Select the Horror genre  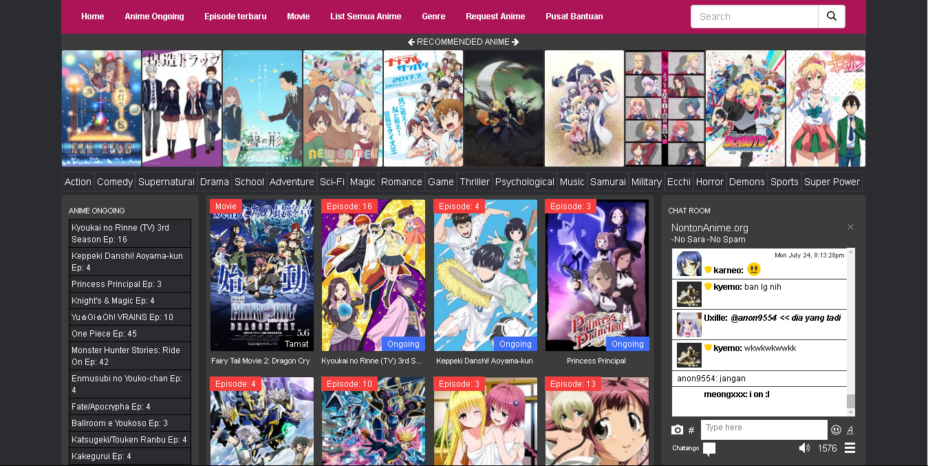(710, 182)
